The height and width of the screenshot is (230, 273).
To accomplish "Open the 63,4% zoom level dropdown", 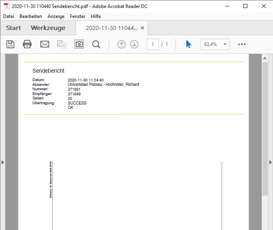I will click(x=215, y=44).
